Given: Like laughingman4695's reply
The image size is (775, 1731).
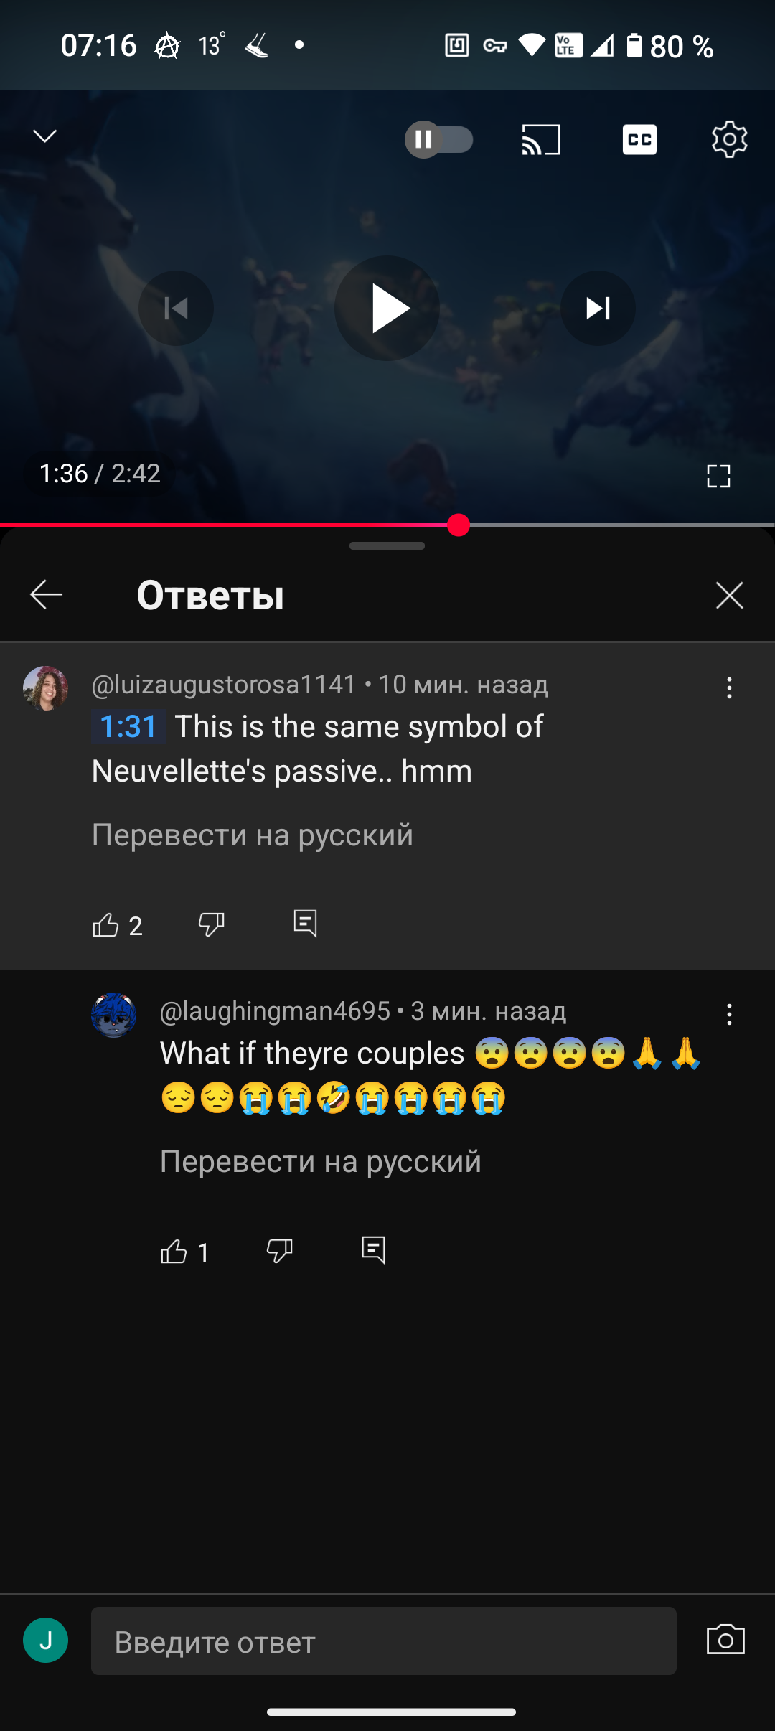Looking at the screenshot, I should 174,1251.
